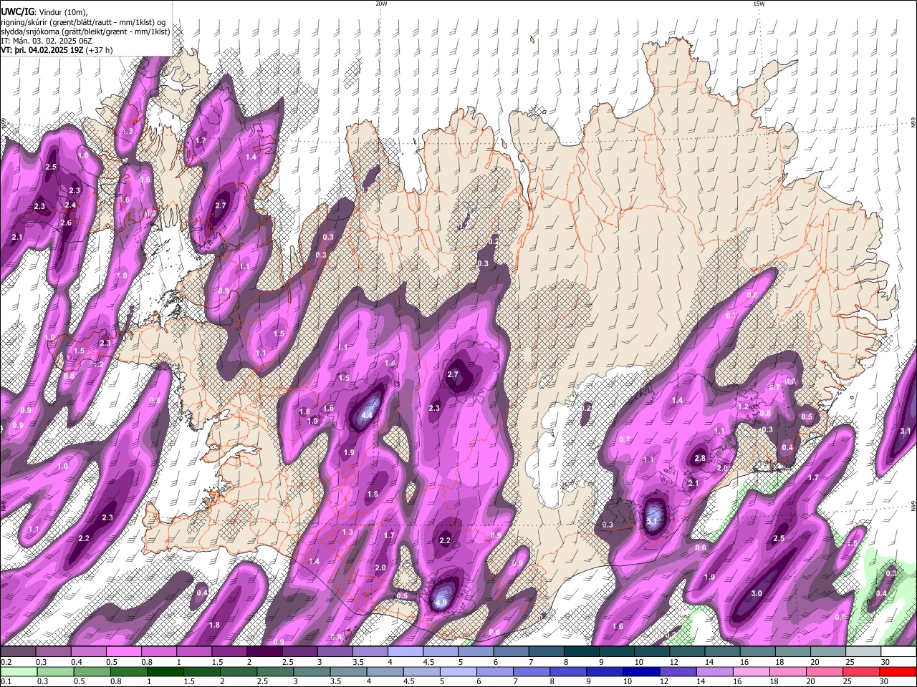Click the 30 label under the upper legend row
The image size is (917, 687).
point(885,662)
